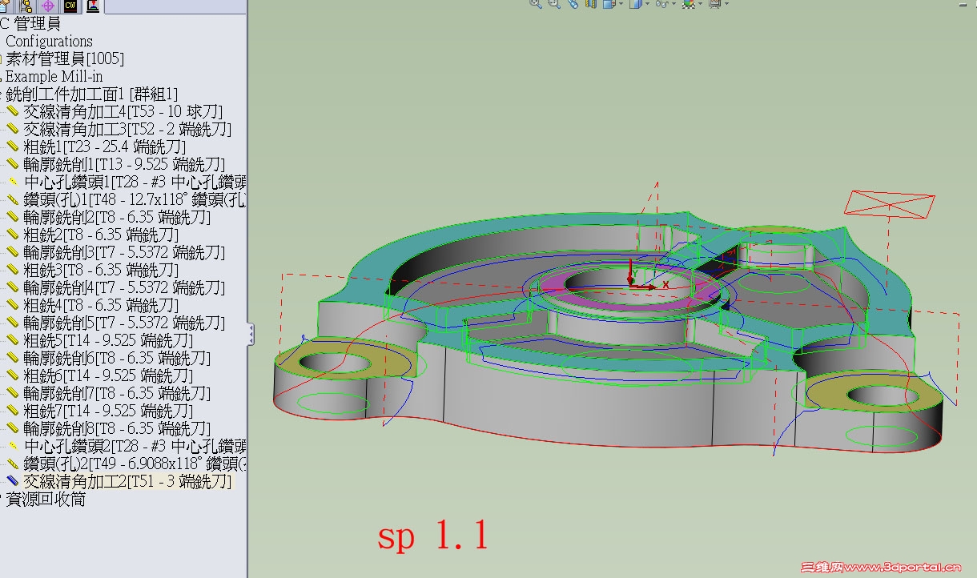The height and width of the screenshot is (578, 977).
Task: Select 輪廓銑削7[T8 - 6.35 端銑刀] row
Action: click(117, 394)
